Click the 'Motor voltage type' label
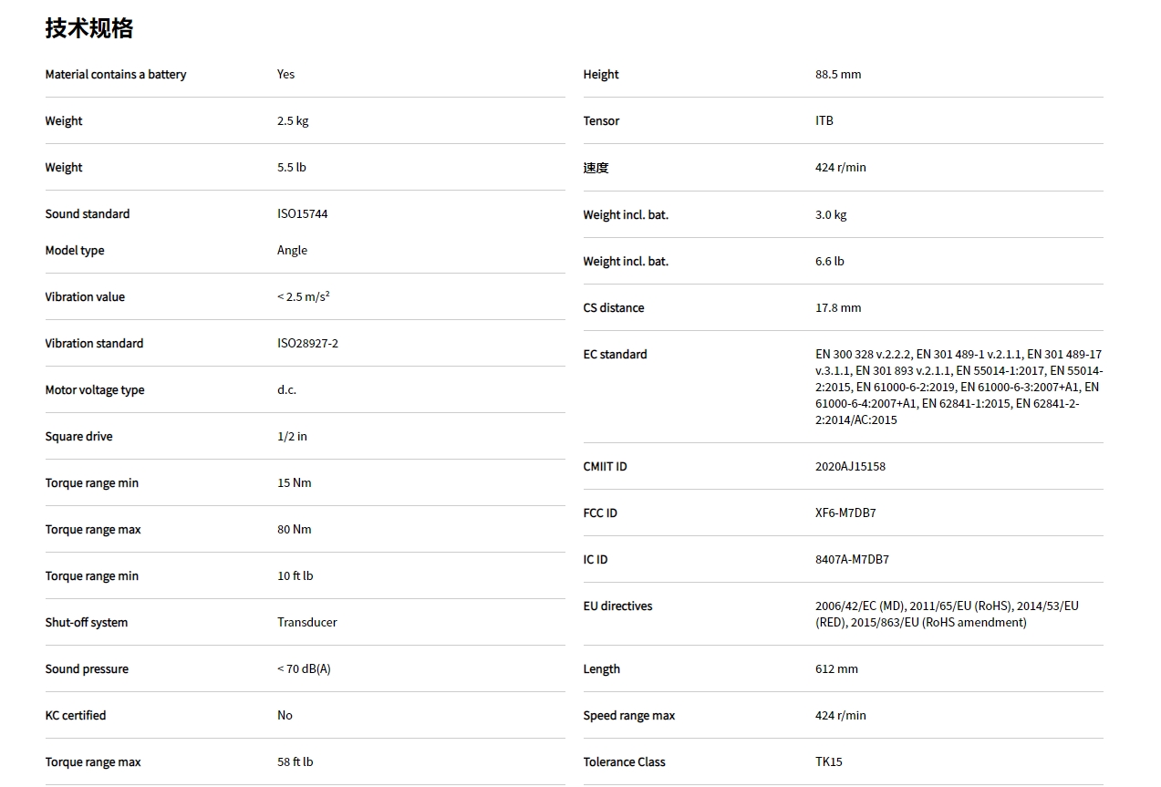The height and width of the screenshot is (787, 1161). click(95, 390)
